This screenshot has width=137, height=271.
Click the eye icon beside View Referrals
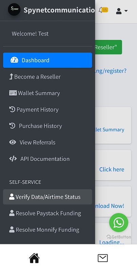(13, 142)
